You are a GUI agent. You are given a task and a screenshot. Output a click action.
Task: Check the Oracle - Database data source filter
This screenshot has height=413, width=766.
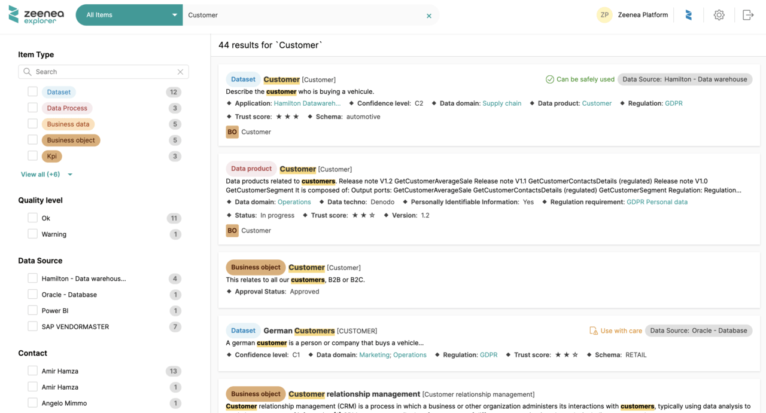tap(32, 294)
